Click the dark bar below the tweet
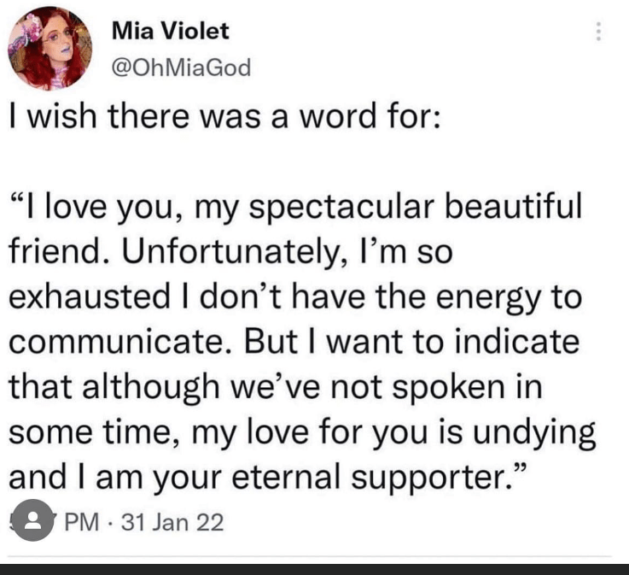The height and width of the screenshot is (575, 629). (x=314, y=569)
